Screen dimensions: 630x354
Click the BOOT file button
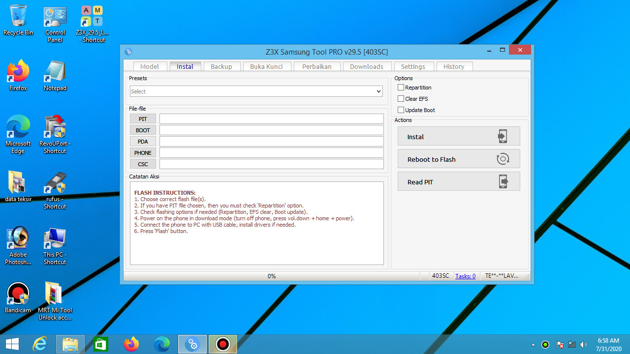tap(143, 130)
